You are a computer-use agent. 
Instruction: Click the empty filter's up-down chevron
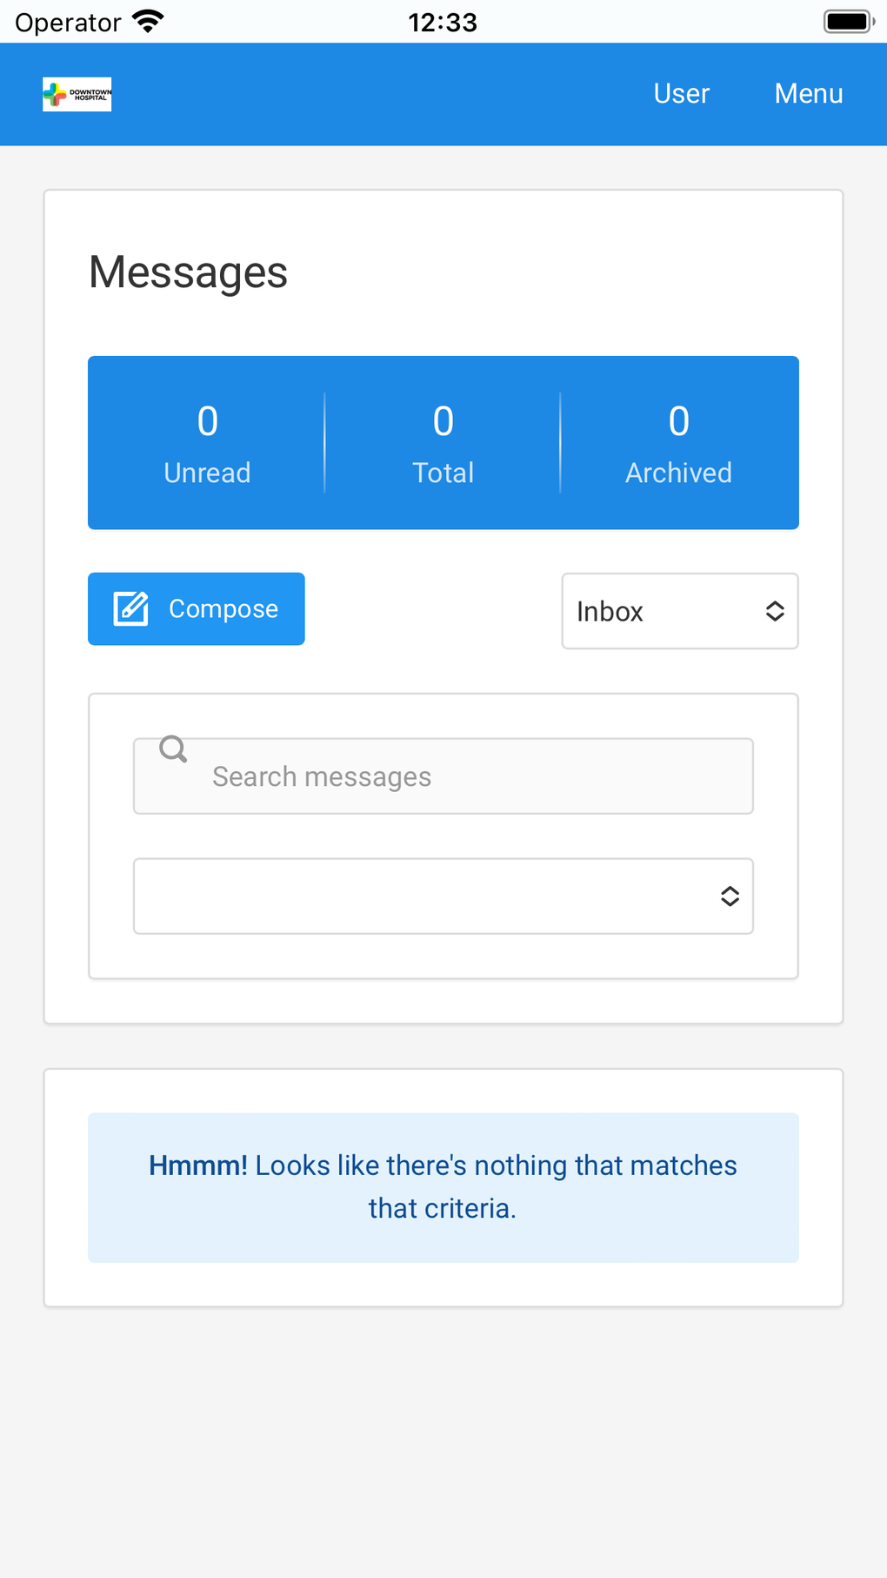tap(730, 896)
